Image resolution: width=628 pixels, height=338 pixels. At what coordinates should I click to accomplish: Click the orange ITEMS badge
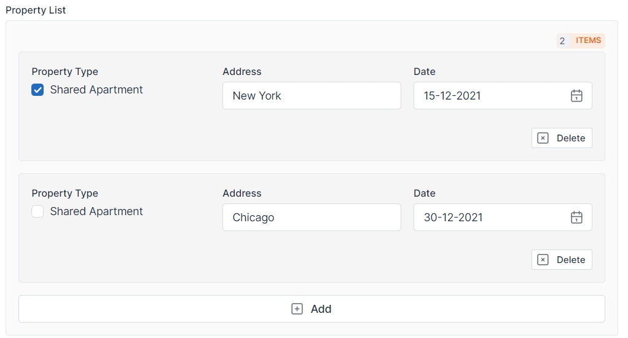(x=588, y=41)
